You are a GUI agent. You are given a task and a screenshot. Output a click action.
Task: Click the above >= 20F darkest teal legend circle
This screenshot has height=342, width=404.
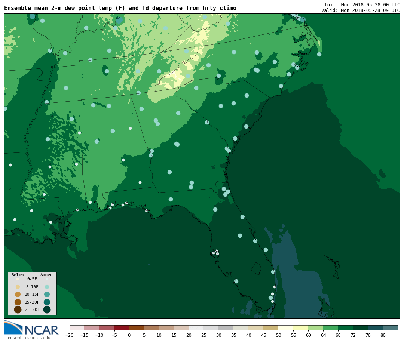47,309
